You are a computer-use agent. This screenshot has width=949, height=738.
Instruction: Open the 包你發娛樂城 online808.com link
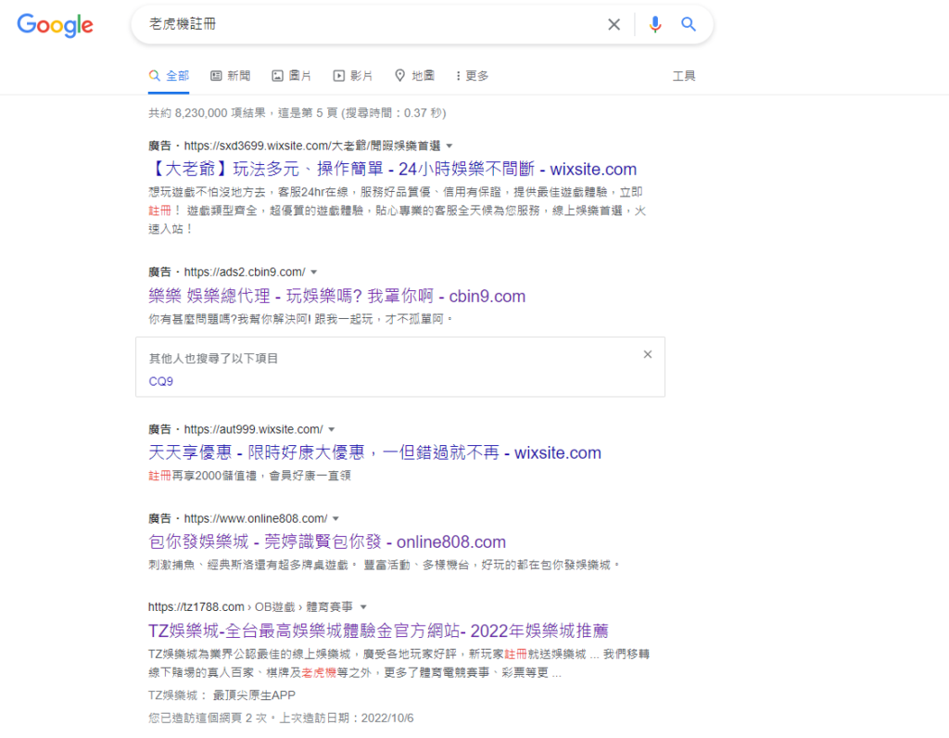[x=327, y=541]
